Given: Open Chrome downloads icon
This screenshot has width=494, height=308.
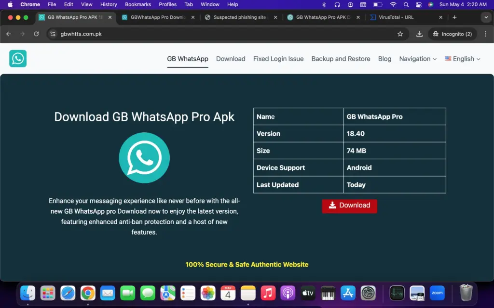Looking at the screenshot, I should point(419,34).
